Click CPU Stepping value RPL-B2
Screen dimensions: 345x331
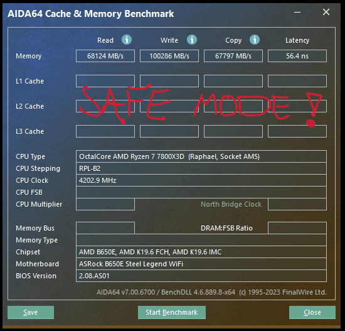(201, 168)
